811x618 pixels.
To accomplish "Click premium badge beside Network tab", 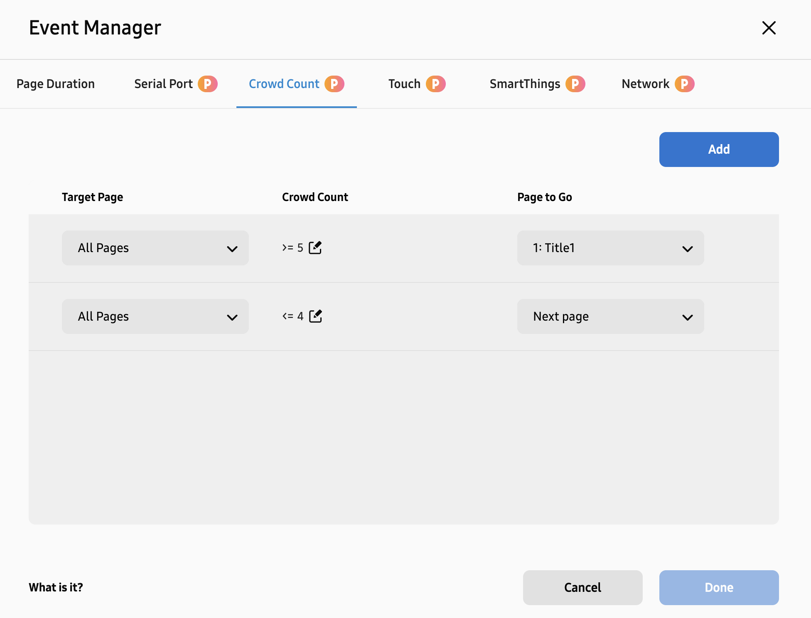I will coord(684,84).
